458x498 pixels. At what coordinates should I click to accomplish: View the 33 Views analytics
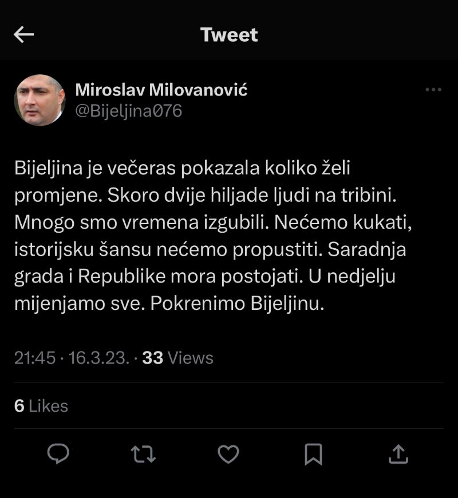pyautogui.click(x=177, y=358)
